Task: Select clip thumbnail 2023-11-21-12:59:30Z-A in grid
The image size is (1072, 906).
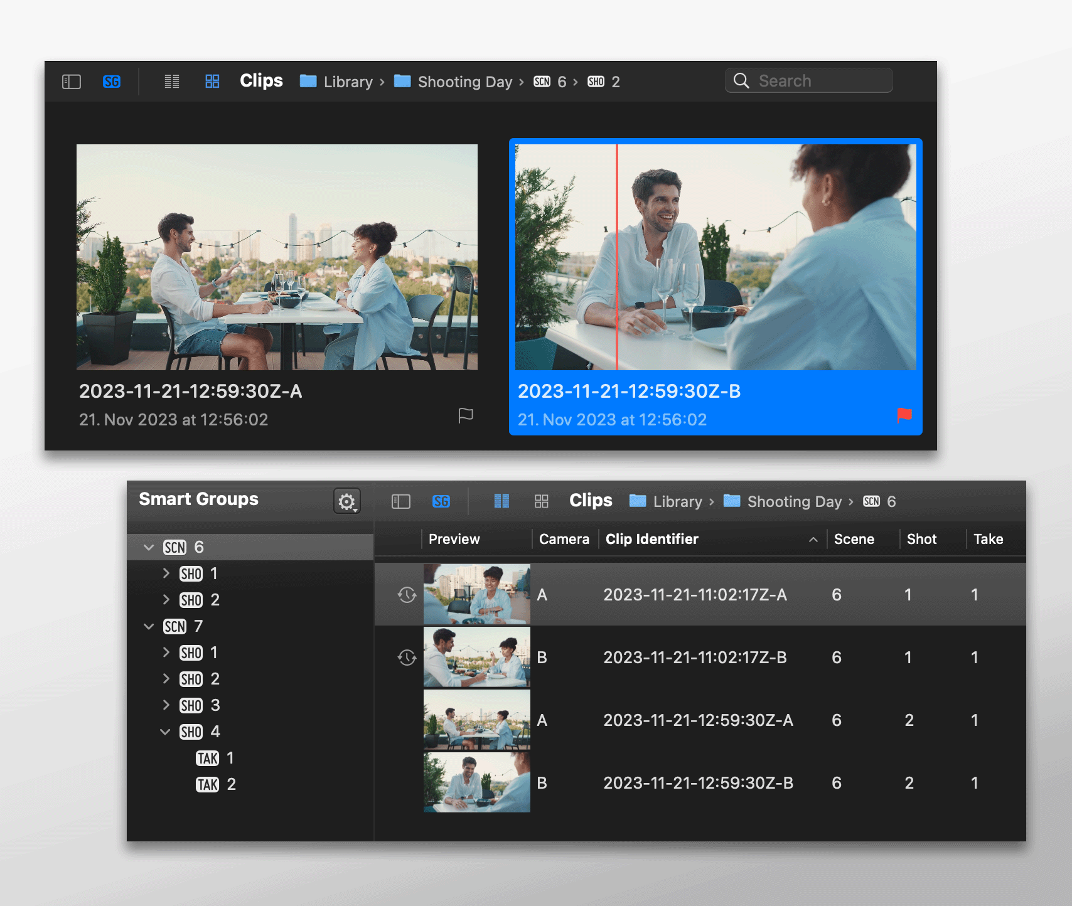Action: click(277, 257)
